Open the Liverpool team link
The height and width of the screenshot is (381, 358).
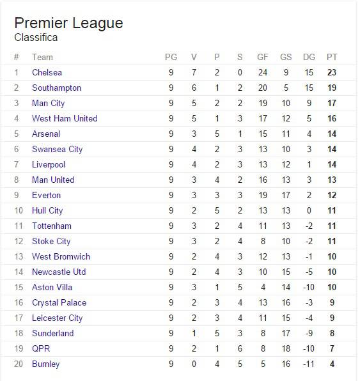point(49,164)
